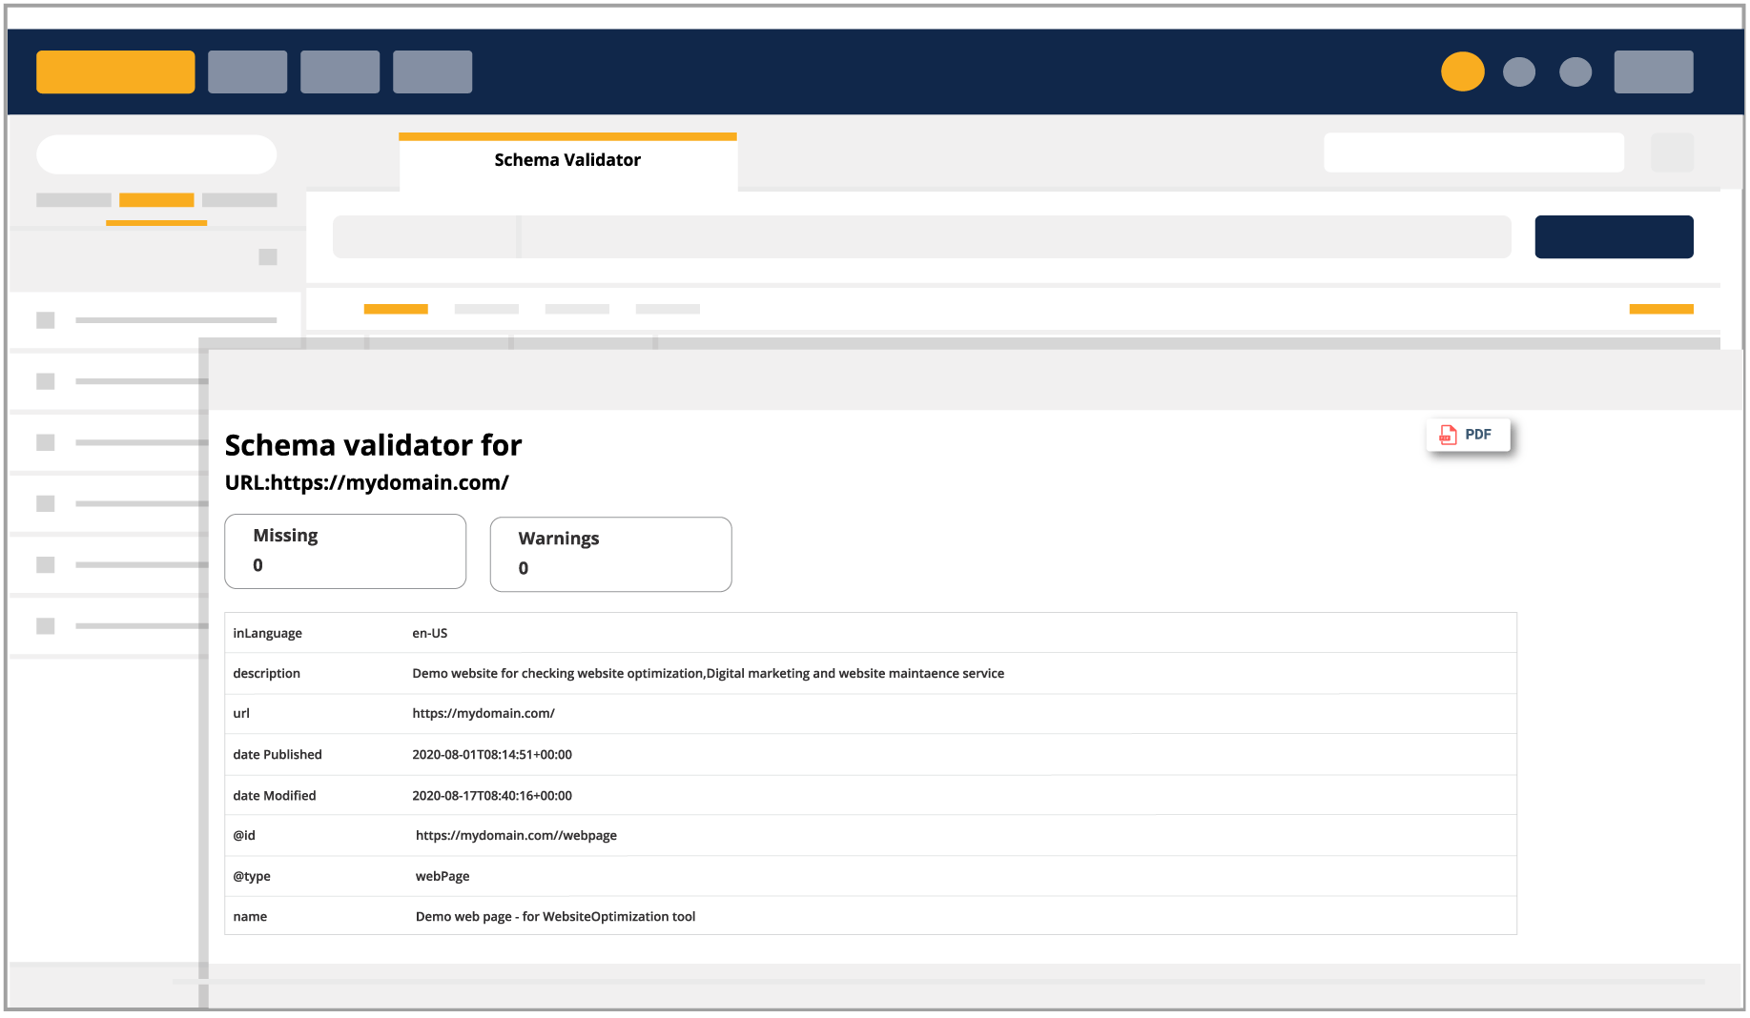Click the gray header block nearest the orange logo
The image size is (1750, 1018).
coord(247,71)
